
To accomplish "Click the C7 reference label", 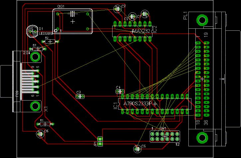I will pyautogui.click(x=123, y=6).
